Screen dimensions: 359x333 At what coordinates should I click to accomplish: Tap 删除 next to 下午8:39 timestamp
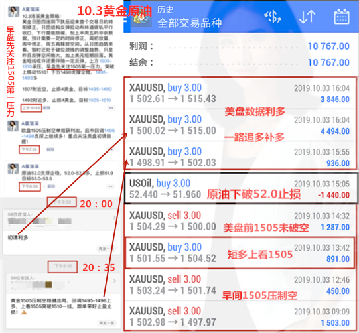51,186
